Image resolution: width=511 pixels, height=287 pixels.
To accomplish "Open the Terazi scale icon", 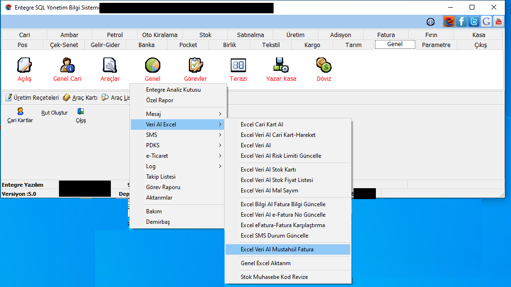I will tap(238, 66).
